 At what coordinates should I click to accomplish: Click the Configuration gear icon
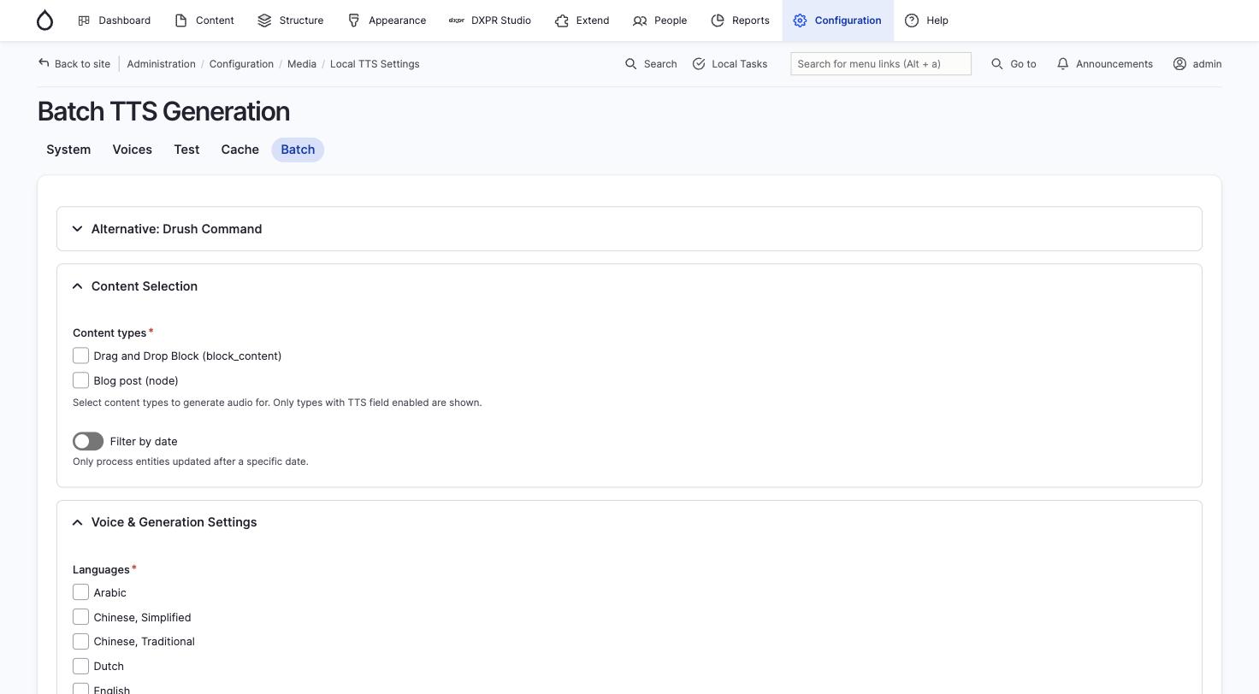[800, 21]
